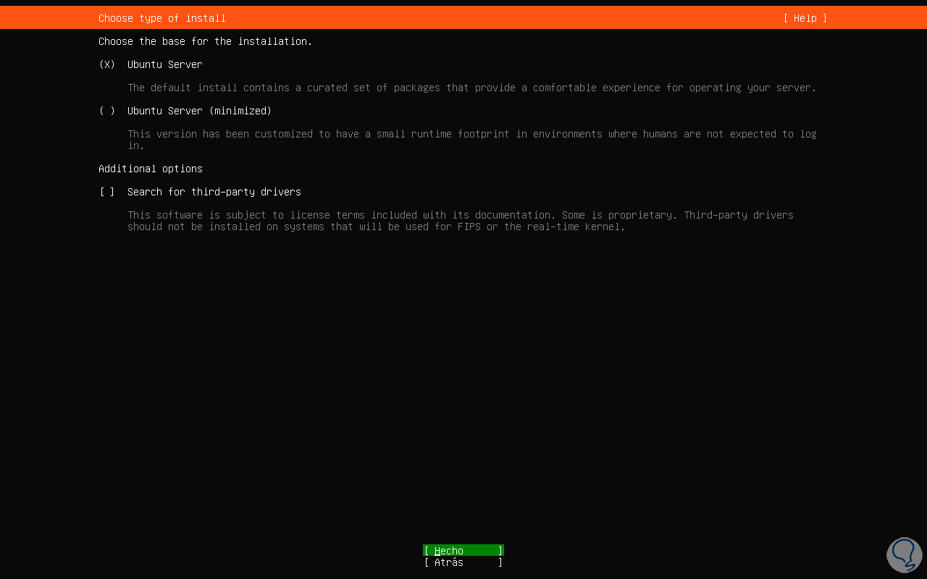
Task: Click 'Choose the base for the installation.' text
Action: point(206,41)
